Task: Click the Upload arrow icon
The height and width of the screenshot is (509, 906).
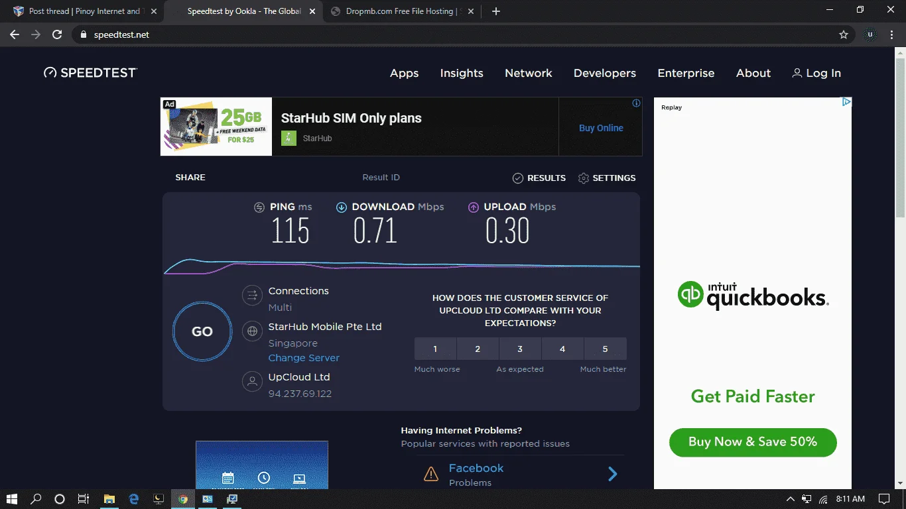Action: (x=474, y=207)
